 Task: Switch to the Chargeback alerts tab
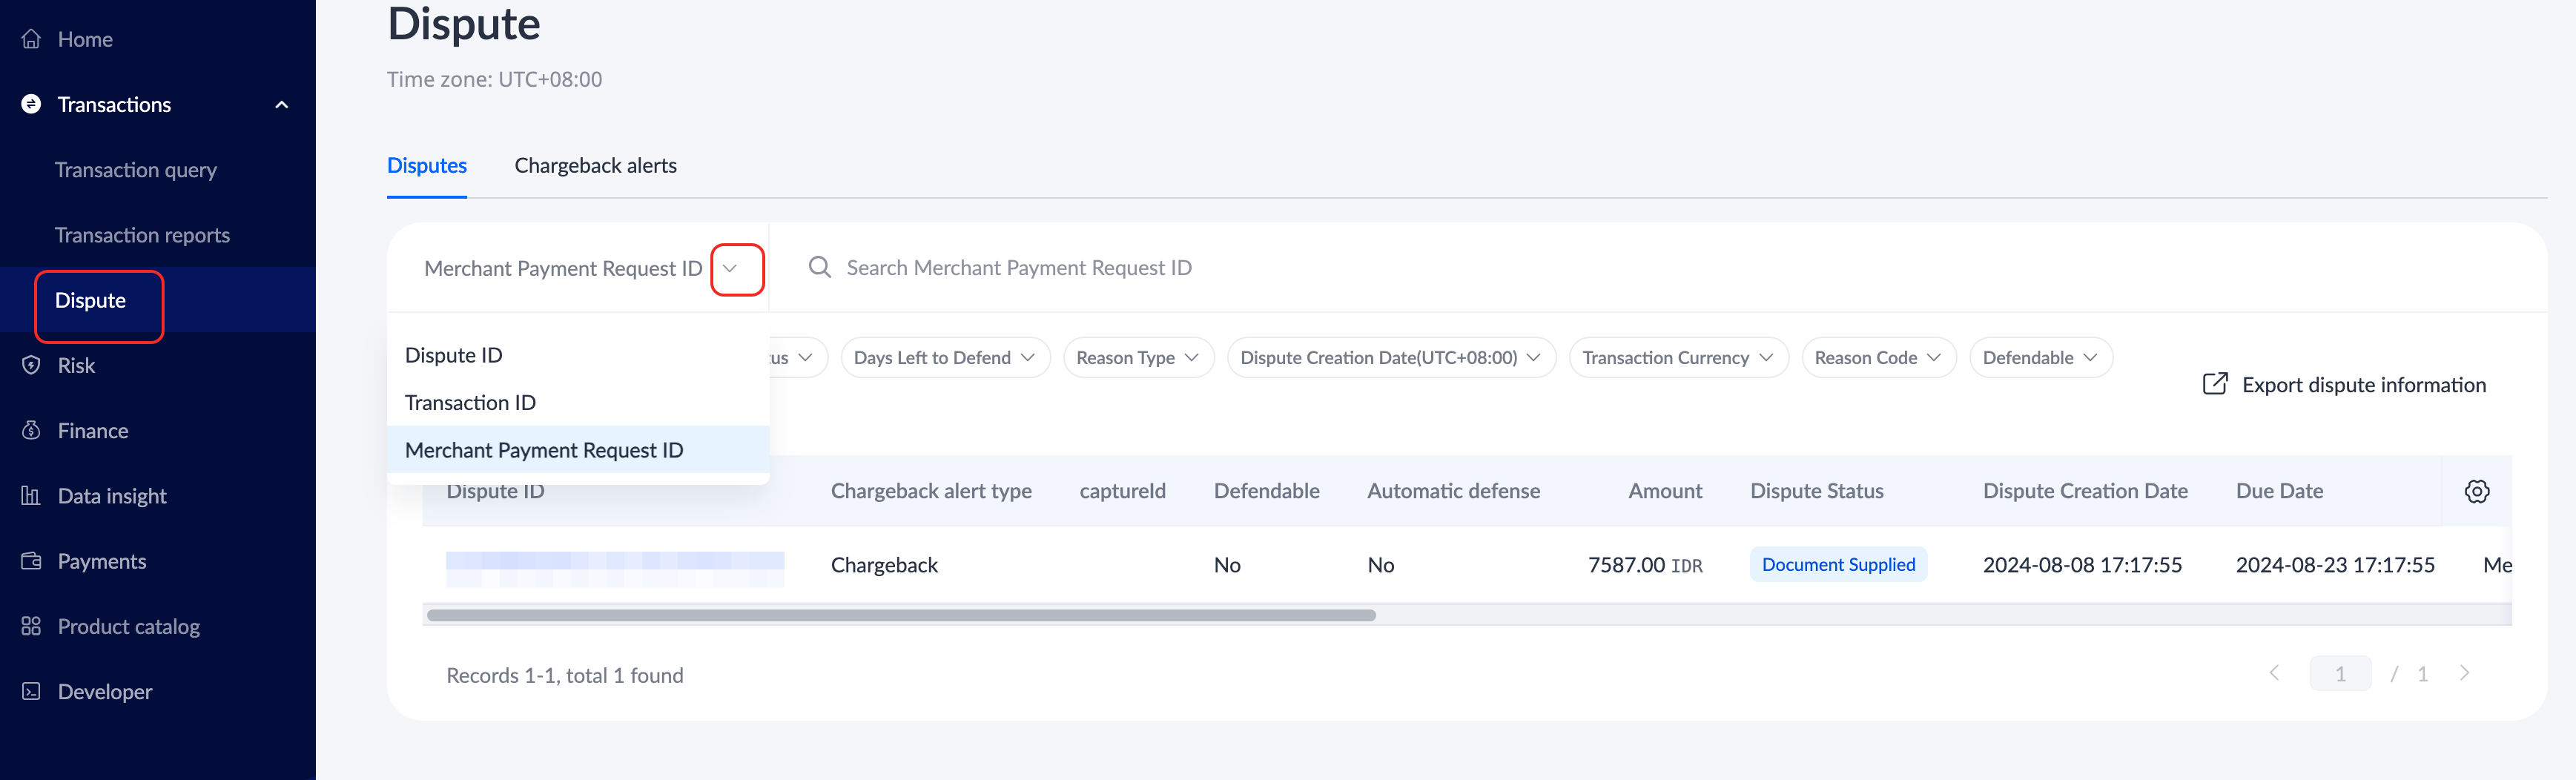tap(595, 166)
